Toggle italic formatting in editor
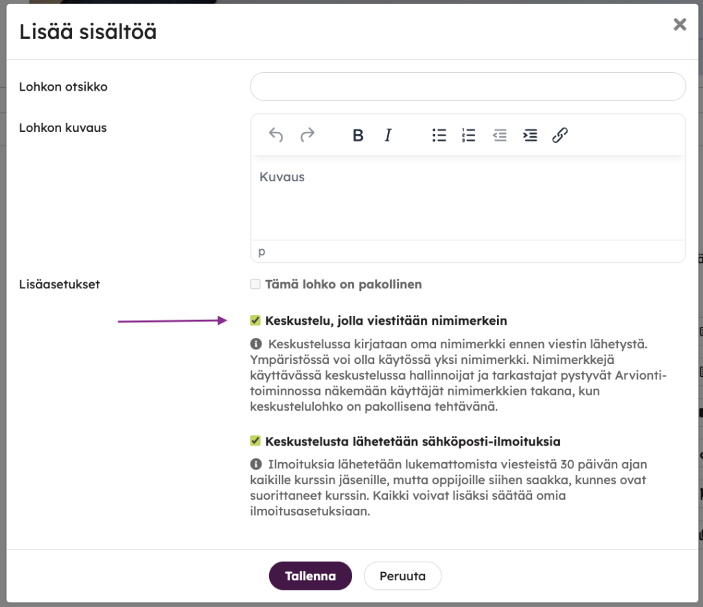This screenshot has width=703, height=607. (388, 135)
